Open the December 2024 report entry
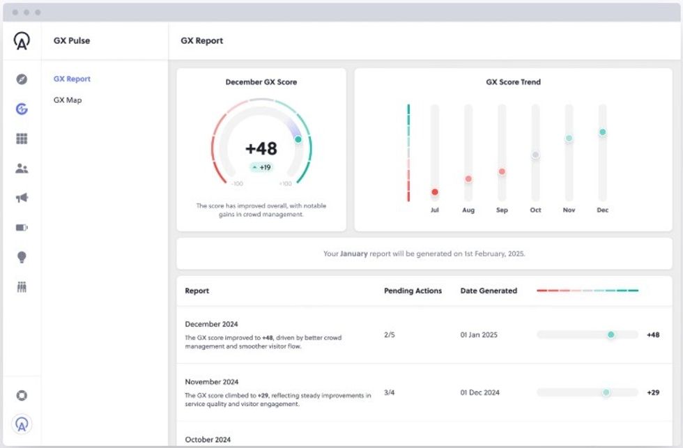Screen dimensions: 683x448 click(x=211, y=324)
